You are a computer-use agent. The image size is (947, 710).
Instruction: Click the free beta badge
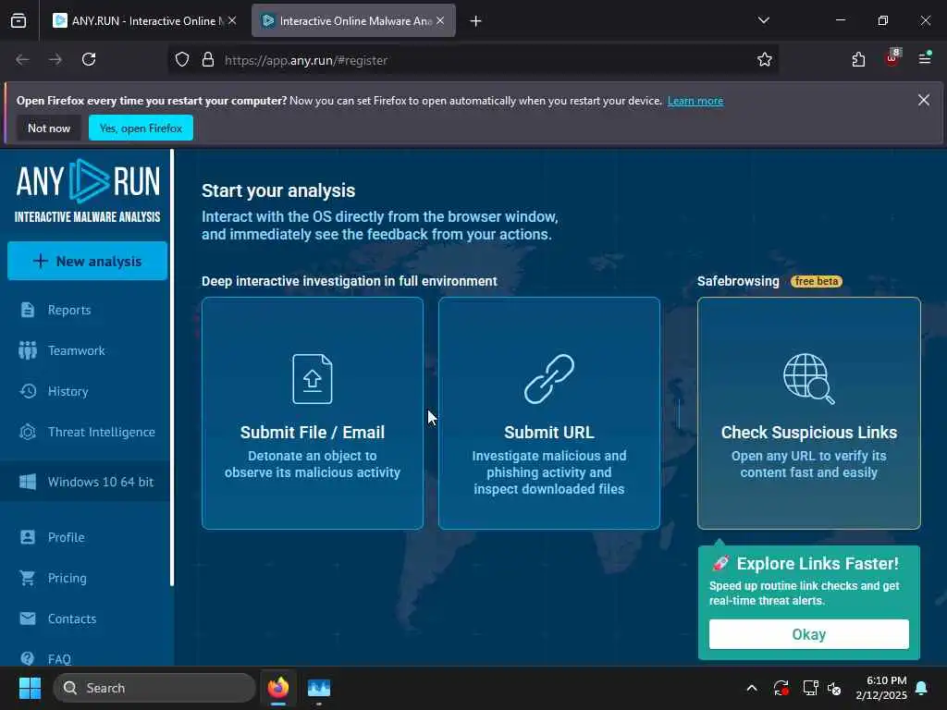[x=816, y=281]
